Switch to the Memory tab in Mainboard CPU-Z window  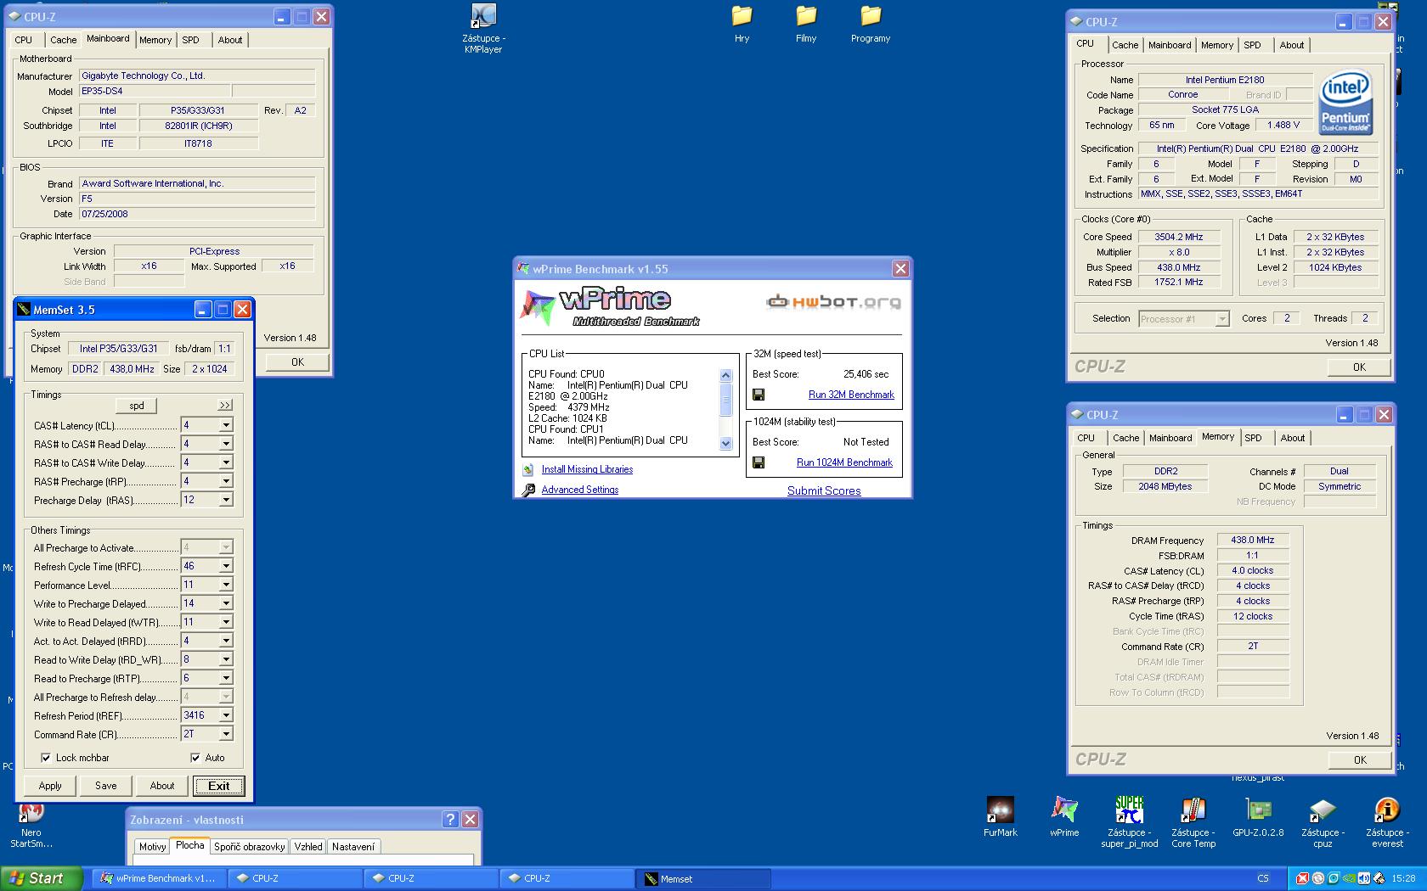pyautogui.click(x=155, y=40)
